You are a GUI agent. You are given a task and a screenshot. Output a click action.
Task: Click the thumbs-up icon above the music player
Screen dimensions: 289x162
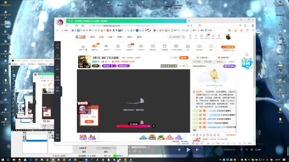(259, 131)
